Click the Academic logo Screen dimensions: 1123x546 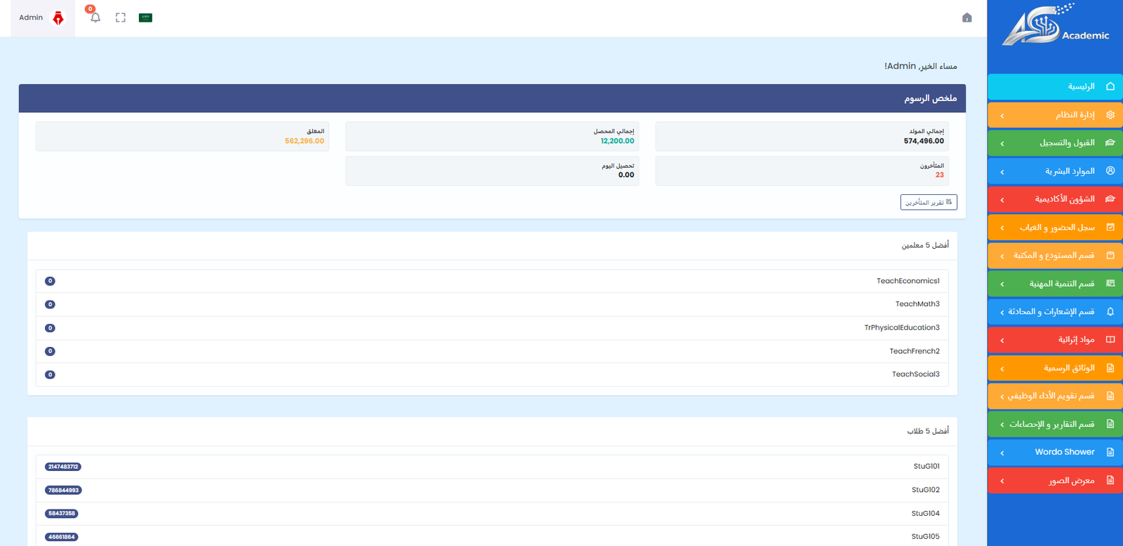(x=1055, y=25)
